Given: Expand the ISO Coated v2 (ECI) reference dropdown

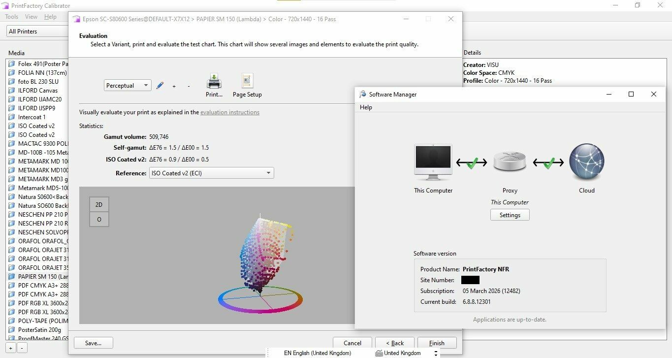Looking at the screenshot, I should [x=211, y=173].
